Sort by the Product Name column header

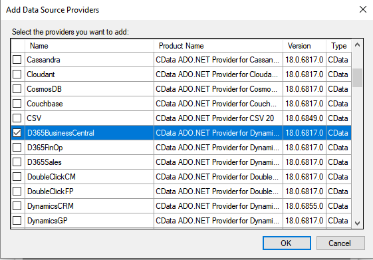(218, 46)
